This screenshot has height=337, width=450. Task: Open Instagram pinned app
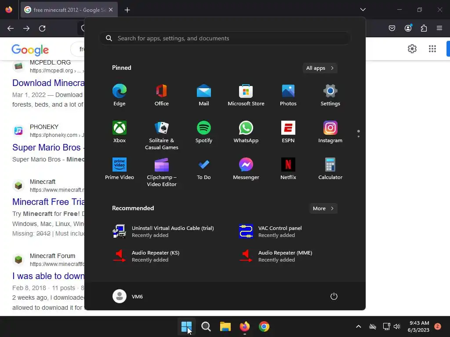(330, 132)
